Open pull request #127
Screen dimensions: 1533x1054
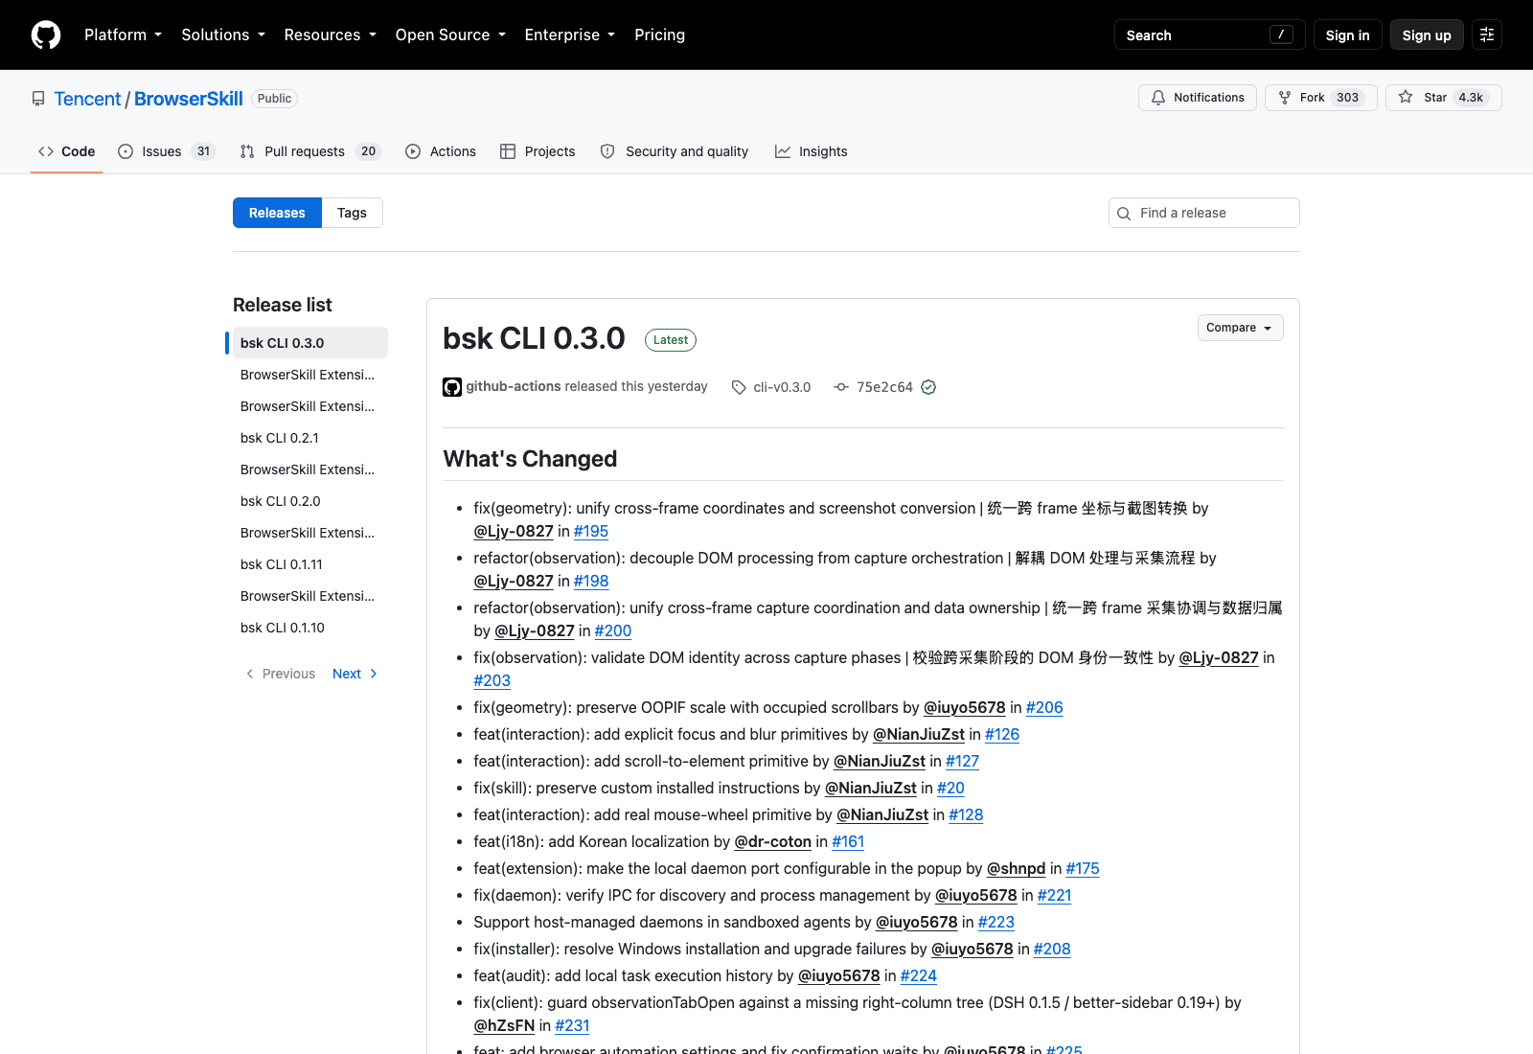pos(962,761)
